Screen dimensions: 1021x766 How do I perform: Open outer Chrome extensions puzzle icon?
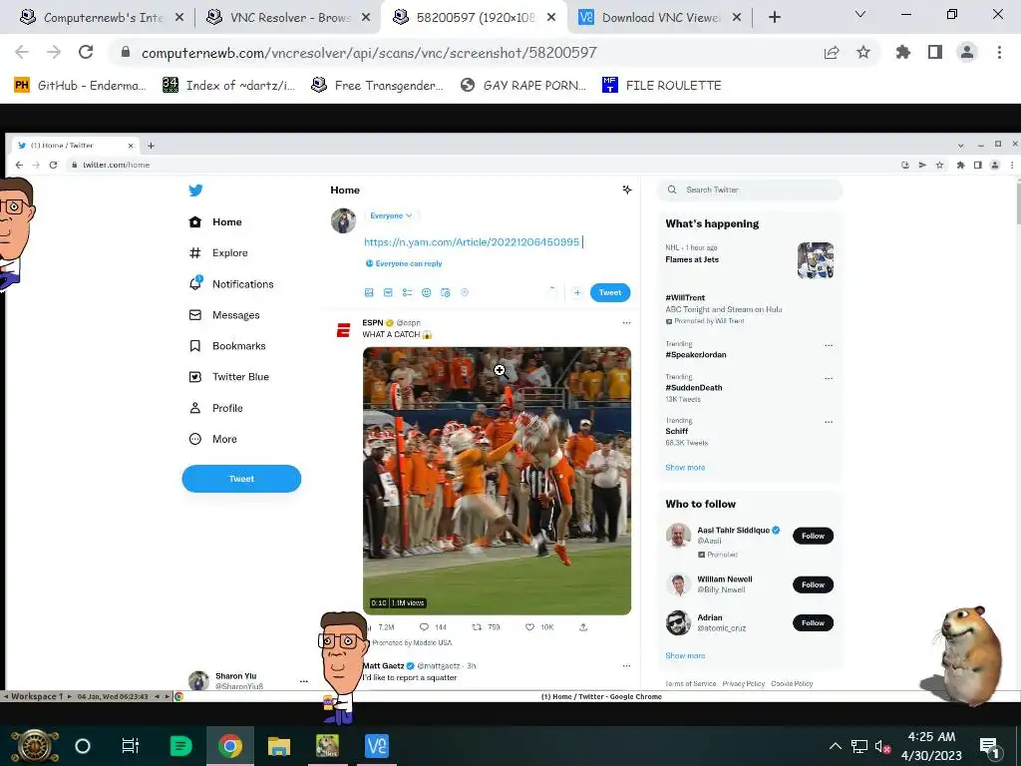[x=903, y=53]
